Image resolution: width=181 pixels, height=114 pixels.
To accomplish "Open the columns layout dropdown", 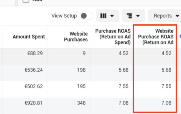I will [x=107, y=16].
